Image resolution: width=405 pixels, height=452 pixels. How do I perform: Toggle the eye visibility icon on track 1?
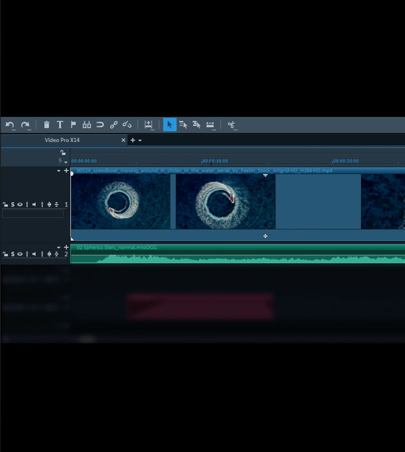(x=20, y=205)
